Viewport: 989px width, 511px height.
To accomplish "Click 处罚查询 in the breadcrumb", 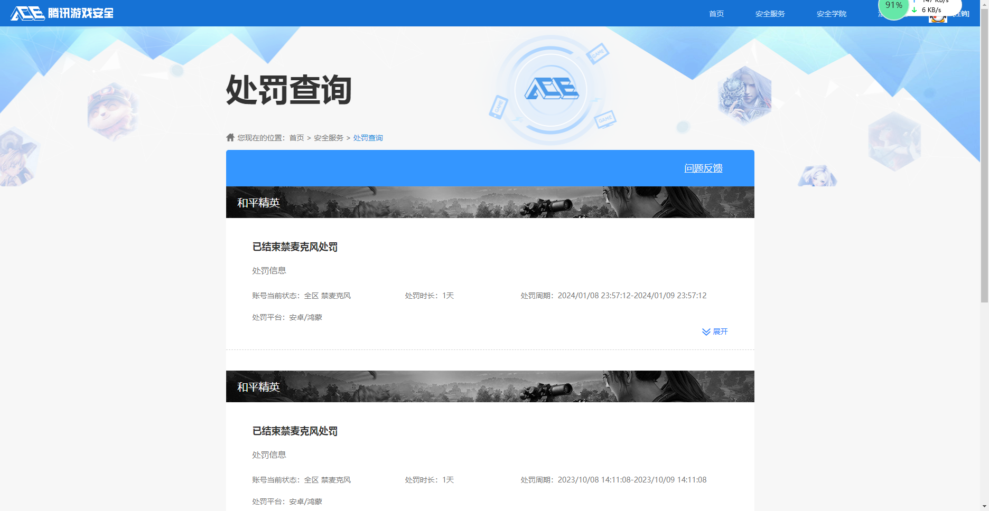I will click(368, 138).
